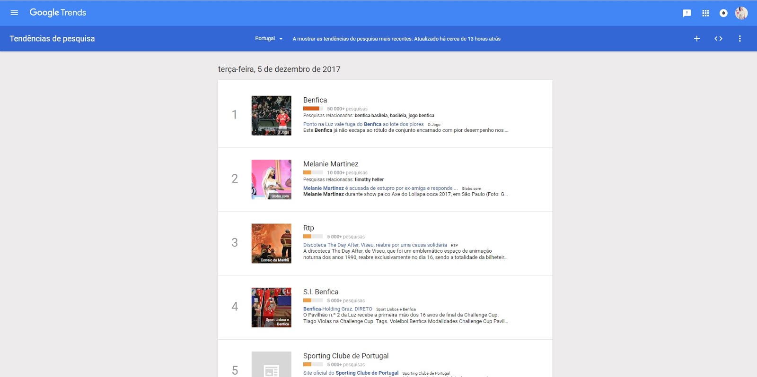Click the search volume bar for Melanie Martinez

pyautogui.click(x=313, y=172)
